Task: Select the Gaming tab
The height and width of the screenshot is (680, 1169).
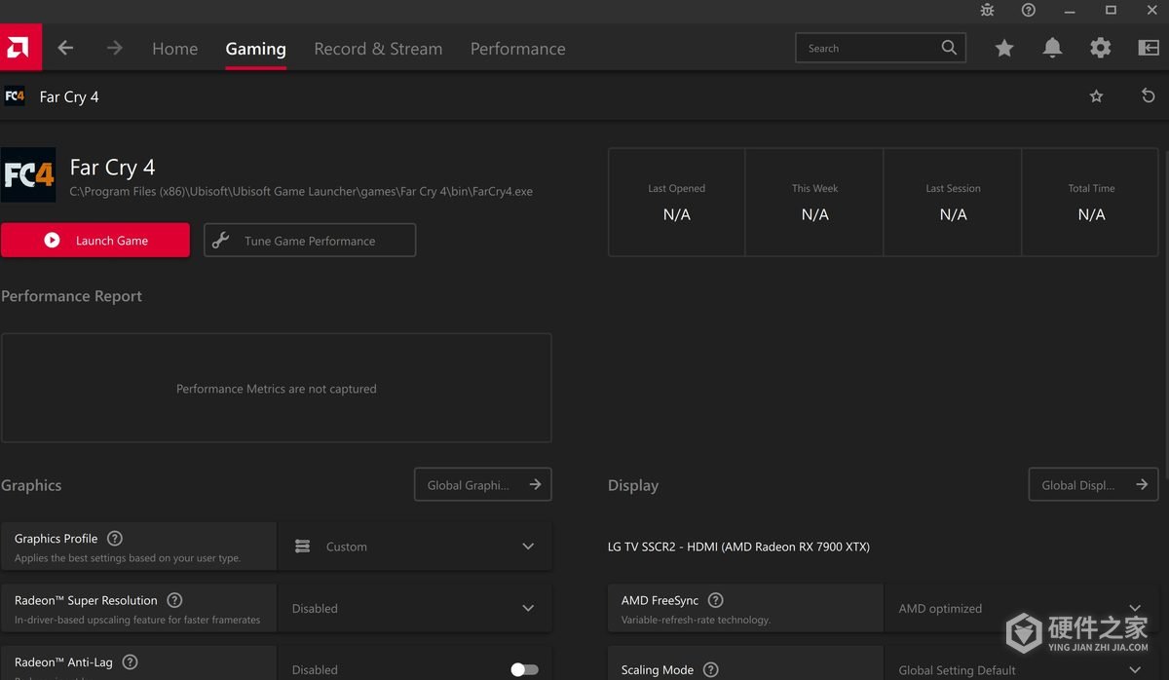Action: click(255, 49)
